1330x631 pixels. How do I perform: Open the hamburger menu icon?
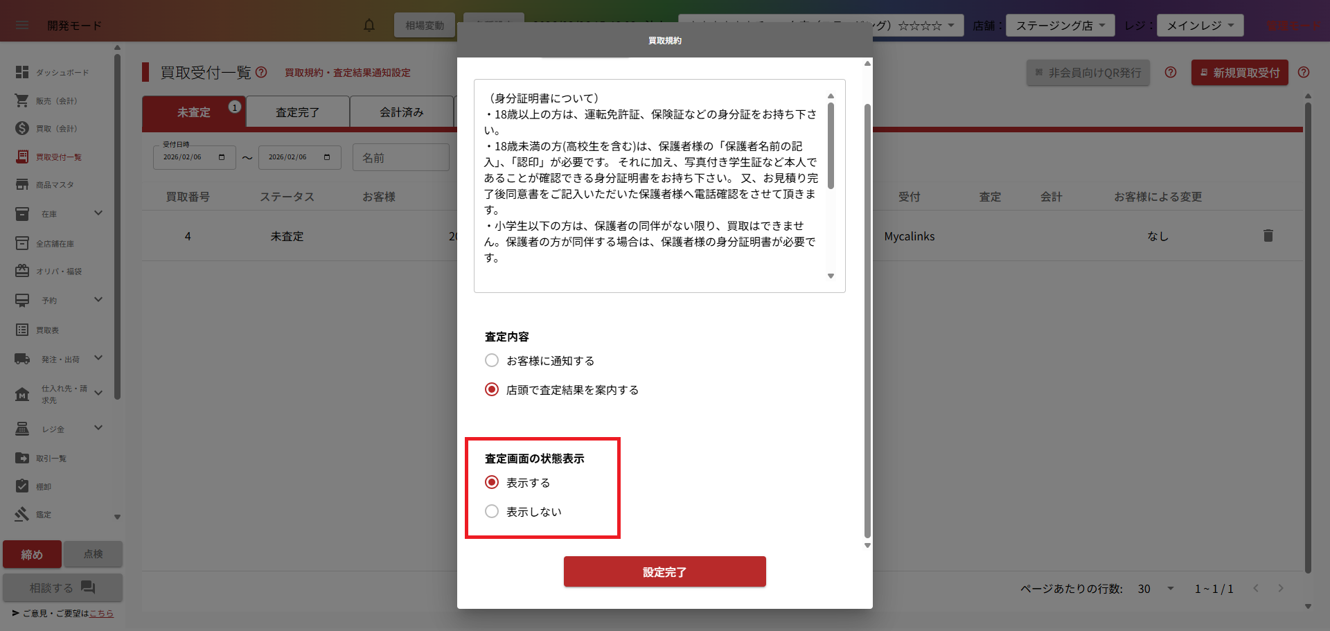22,26
